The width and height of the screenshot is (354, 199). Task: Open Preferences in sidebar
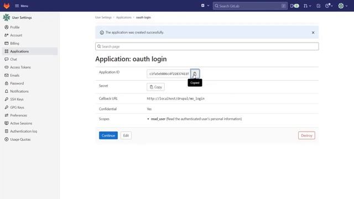click(x=18, y=116)
